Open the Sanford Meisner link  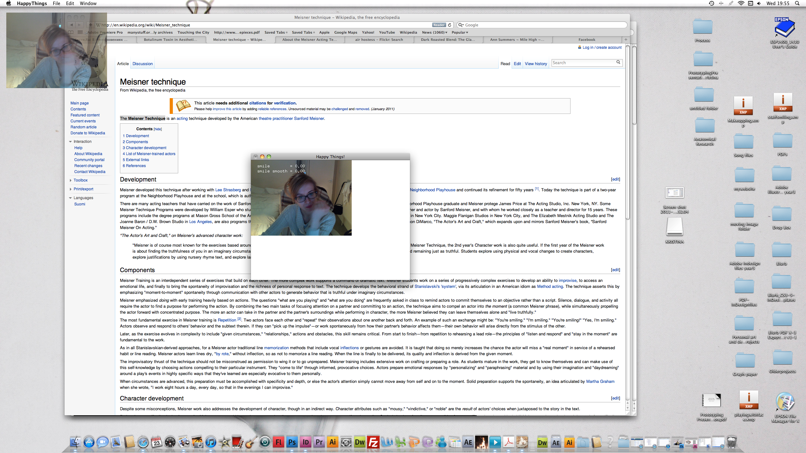coord(309,119)
